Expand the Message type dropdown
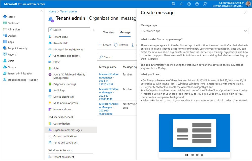 coord(194,31)
